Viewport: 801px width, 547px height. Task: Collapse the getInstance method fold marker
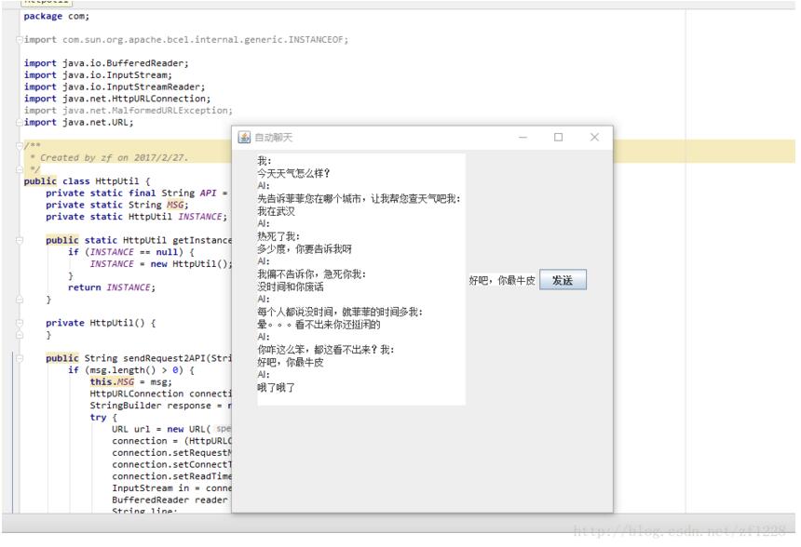[20, 240]
